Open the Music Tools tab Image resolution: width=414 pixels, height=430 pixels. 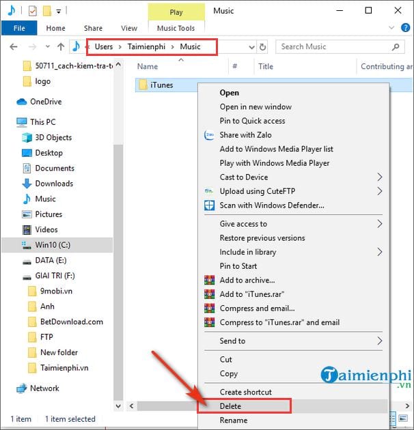[176, 28]
